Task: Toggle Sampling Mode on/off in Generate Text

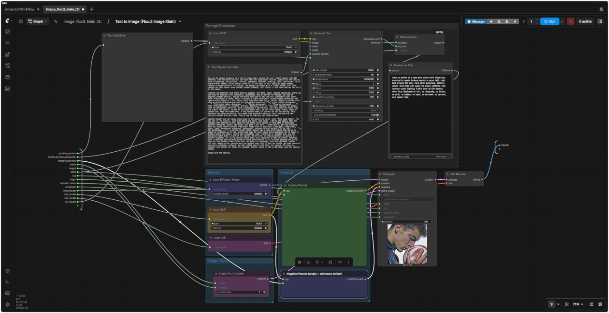Action: pyautogui.click(x=346, y=75)
